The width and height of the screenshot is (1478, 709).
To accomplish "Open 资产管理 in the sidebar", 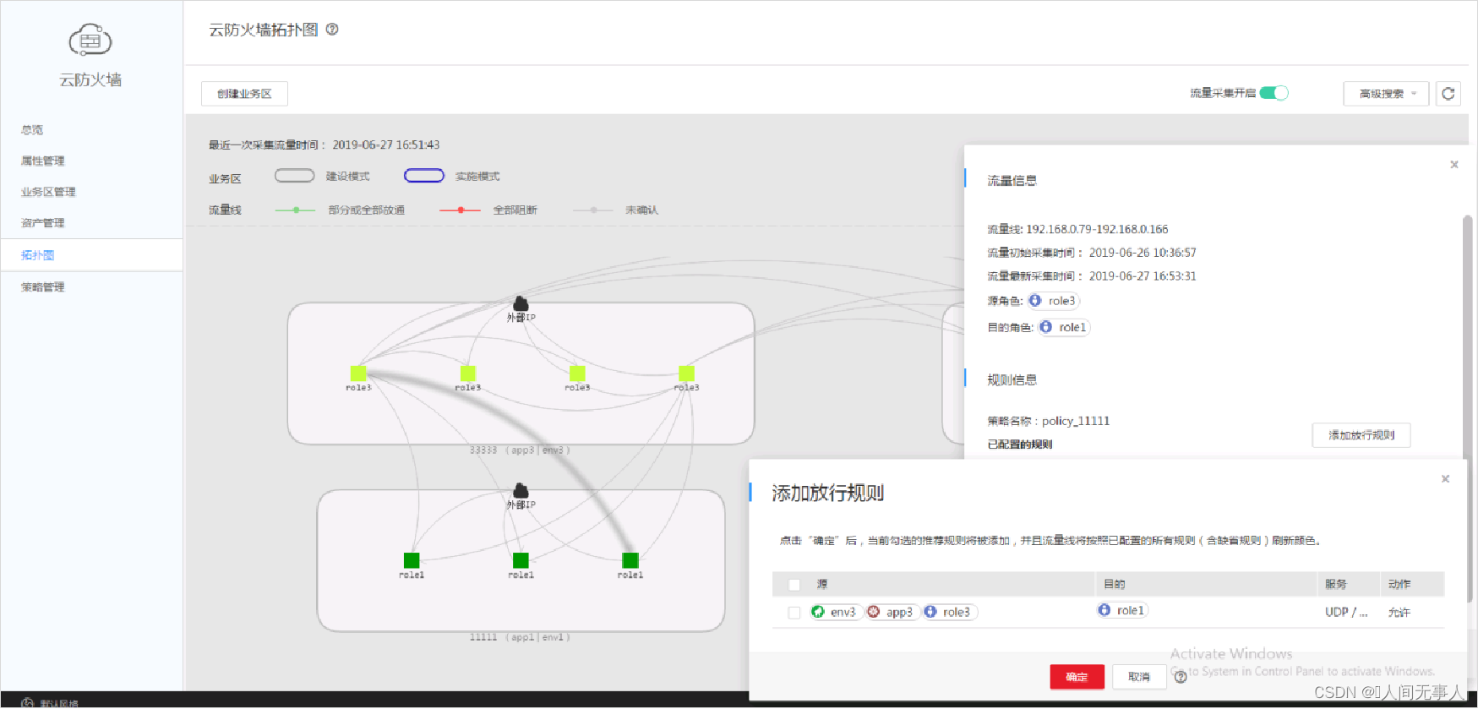I will 43,223.
